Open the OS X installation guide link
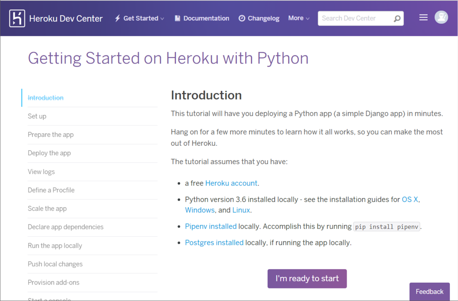Screen dimensions: 458x301 click(x=410, y=199)
